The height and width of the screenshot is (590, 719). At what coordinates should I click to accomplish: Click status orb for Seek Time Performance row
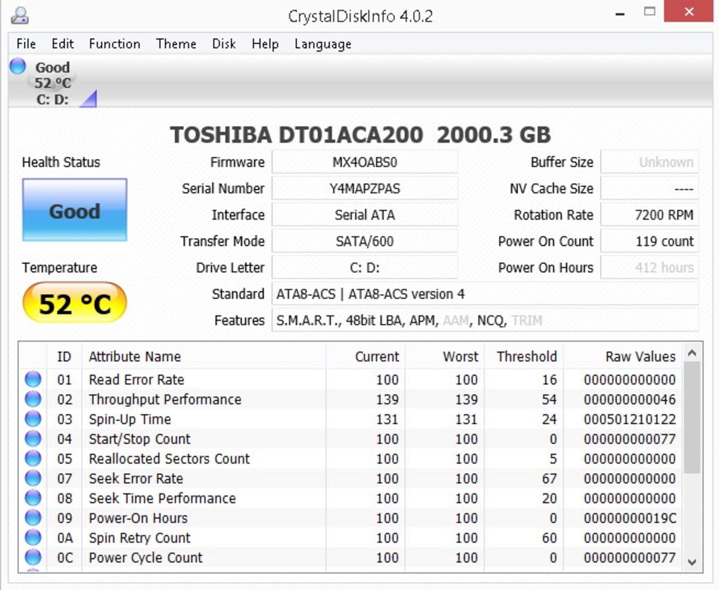click(x=33, y=498)
